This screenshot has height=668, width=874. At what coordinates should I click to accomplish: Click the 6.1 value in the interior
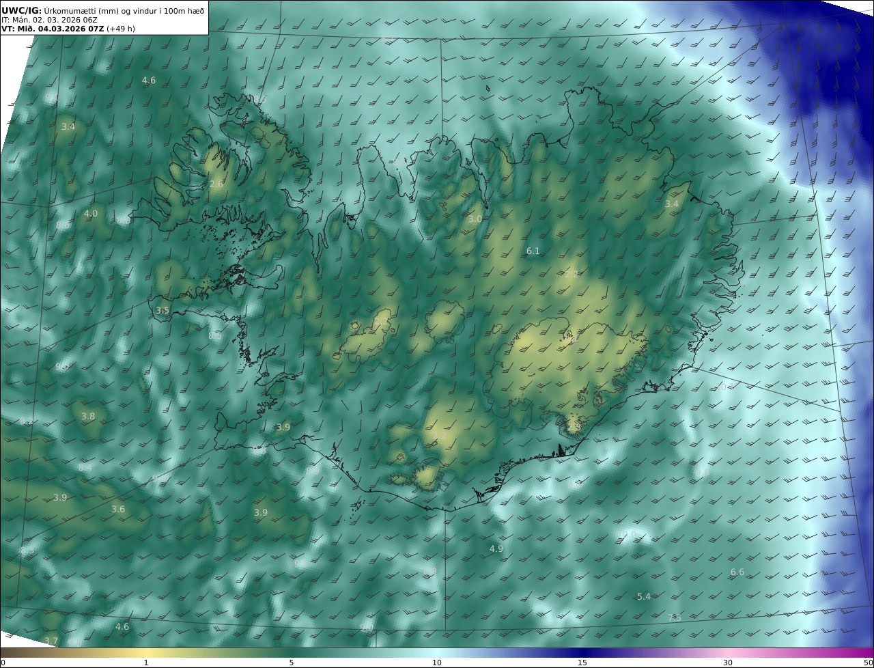click(533, 251)
